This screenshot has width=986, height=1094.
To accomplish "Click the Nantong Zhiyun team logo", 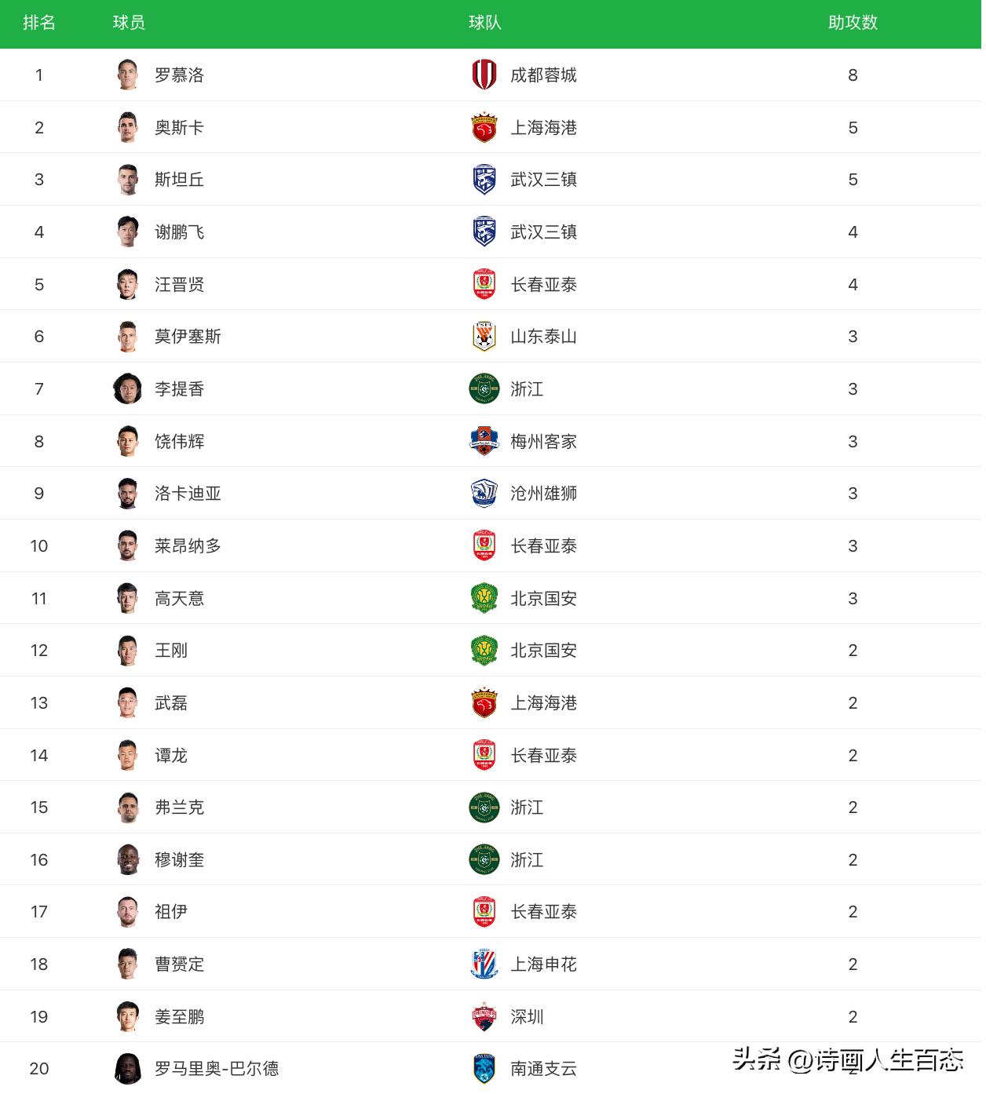I will tap(484, 1068).
